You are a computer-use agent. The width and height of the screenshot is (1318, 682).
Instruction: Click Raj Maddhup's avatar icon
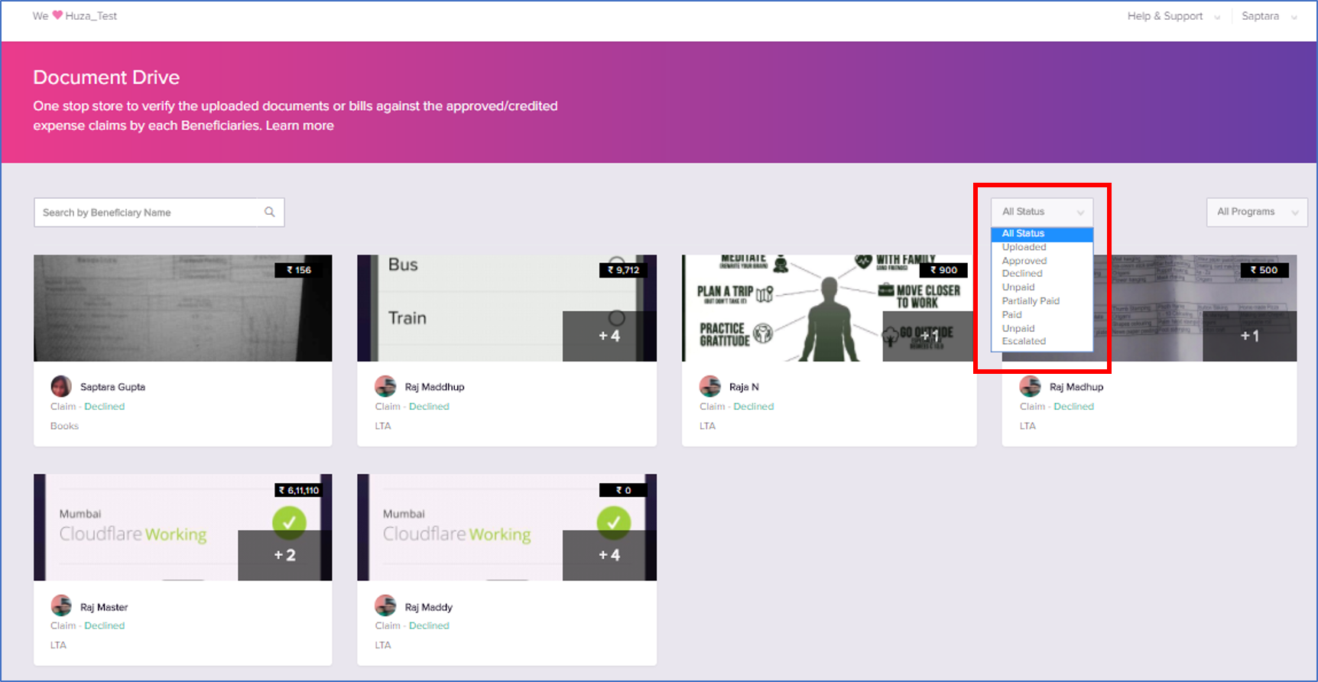[385, 386]
